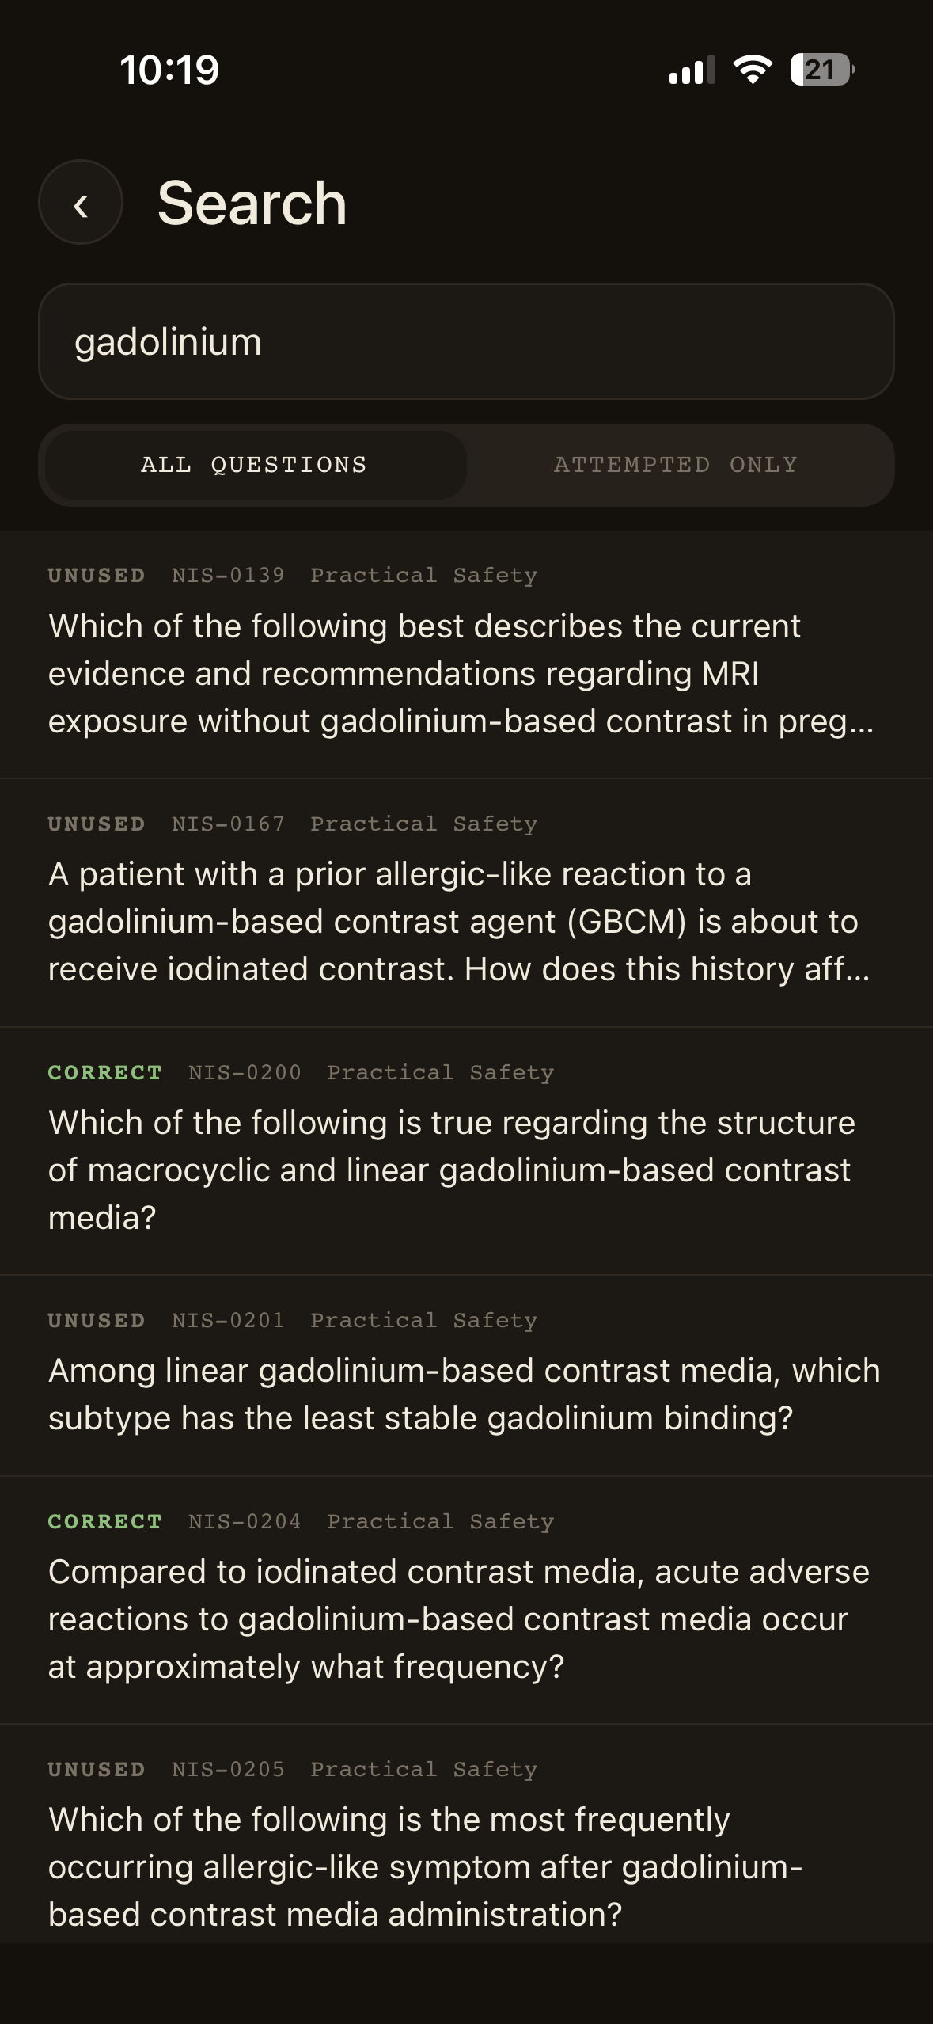
Task: Tap the UNUSED status label on NIS-0139
Action: point(97,576)
